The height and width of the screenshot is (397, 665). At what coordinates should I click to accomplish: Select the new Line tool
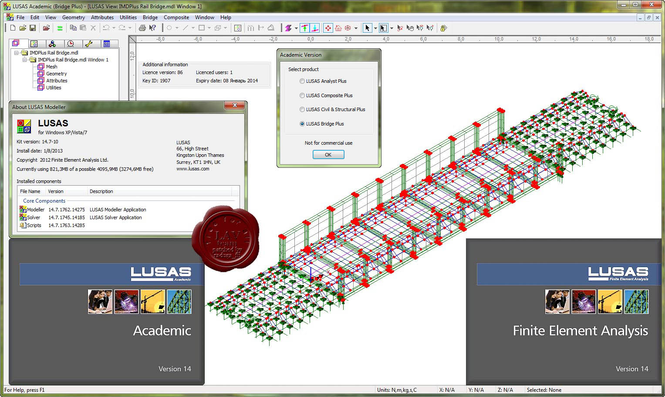185,28
